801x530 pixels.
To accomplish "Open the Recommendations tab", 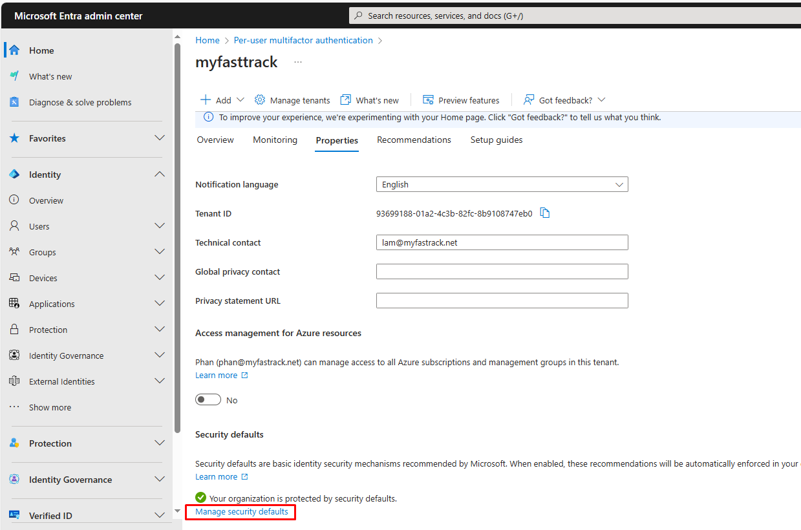I will [414, 140].
